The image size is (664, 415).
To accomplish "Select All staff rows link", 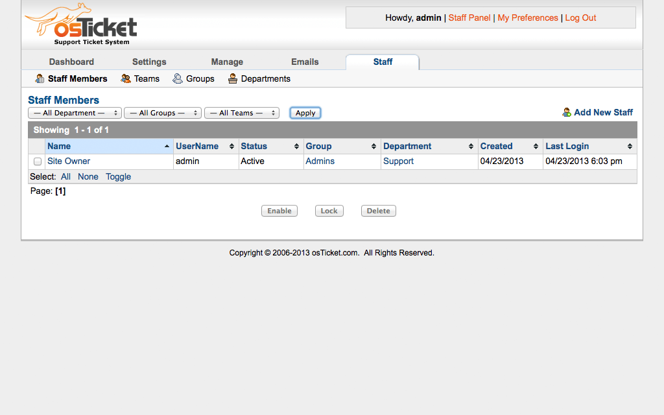I will pyautogui.click(x=65, y=176).
